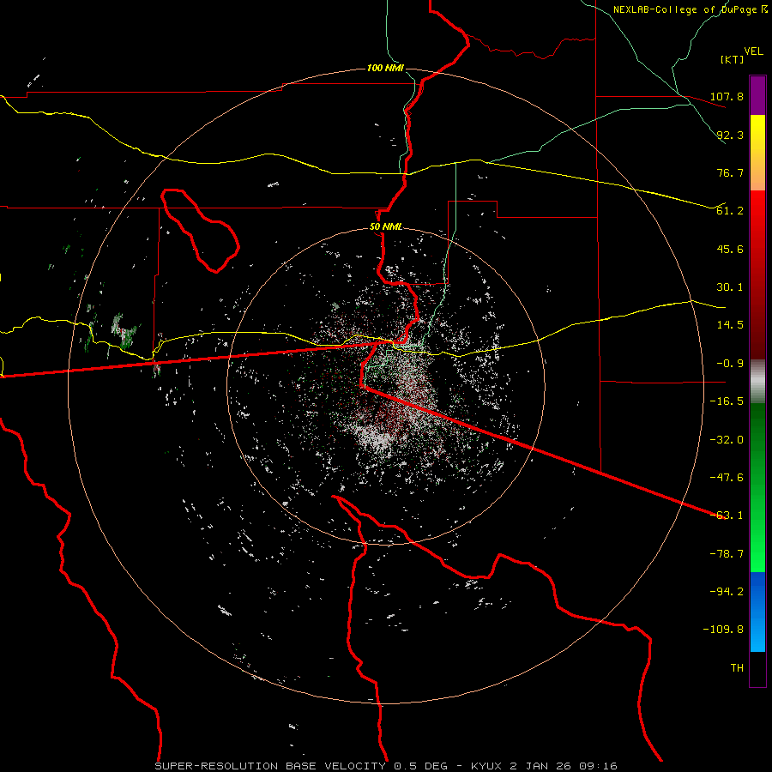The image size is (772, 772).
Task: Click the 09:16 timestamp in caption
Action: [x=599, y=766]
